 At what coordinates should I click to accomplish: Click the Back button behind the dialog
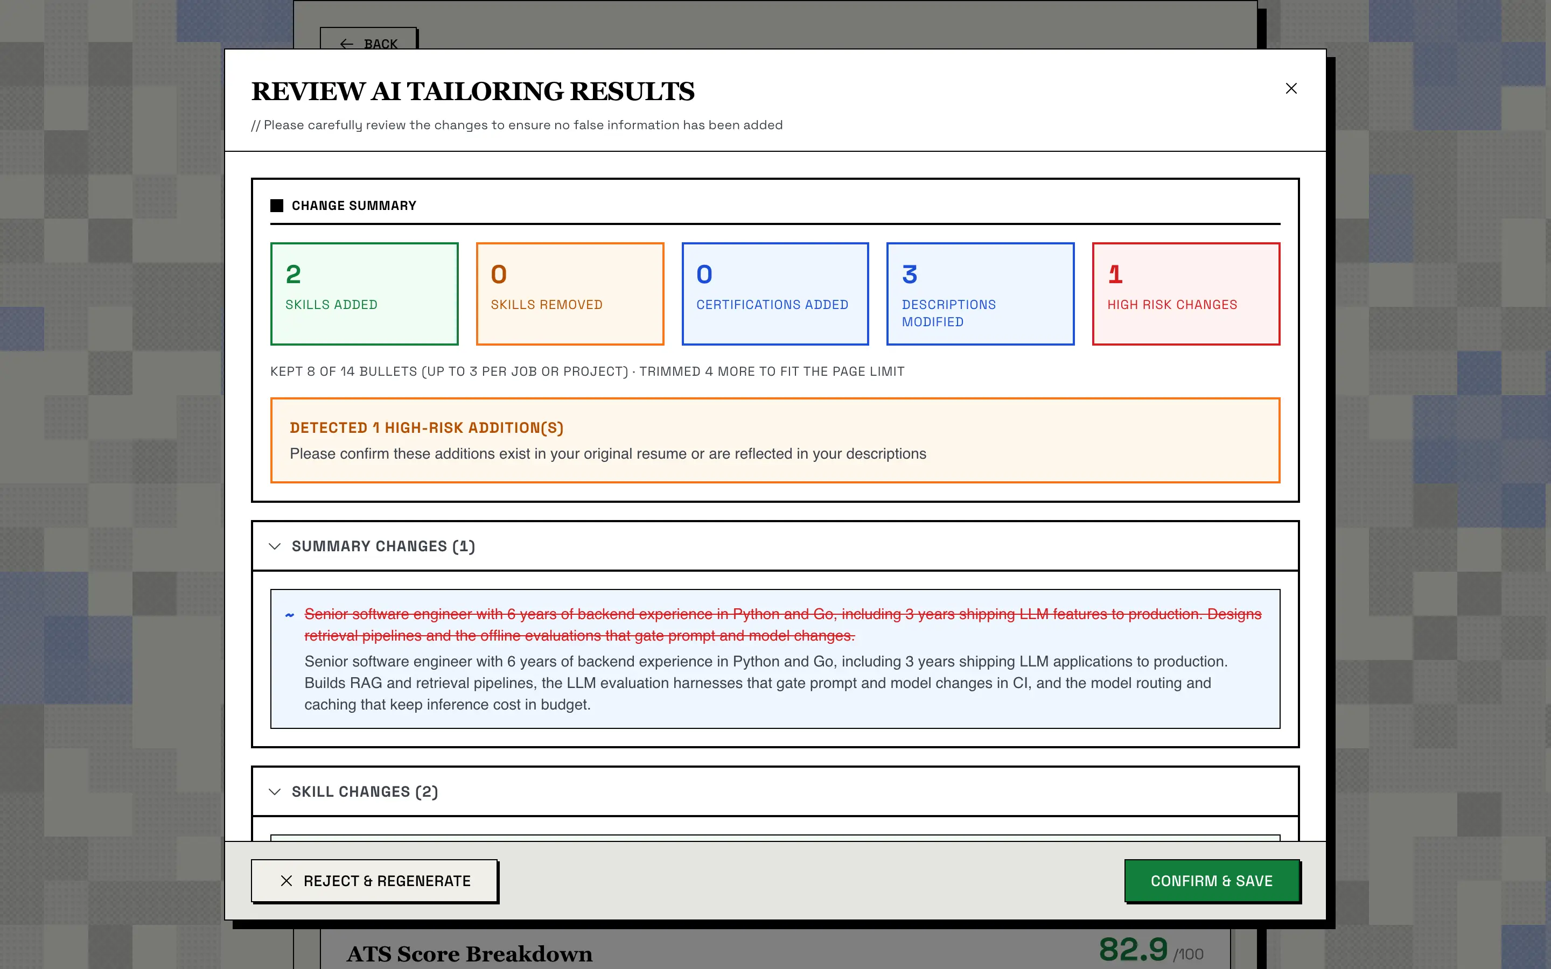(x=368, y=38)
